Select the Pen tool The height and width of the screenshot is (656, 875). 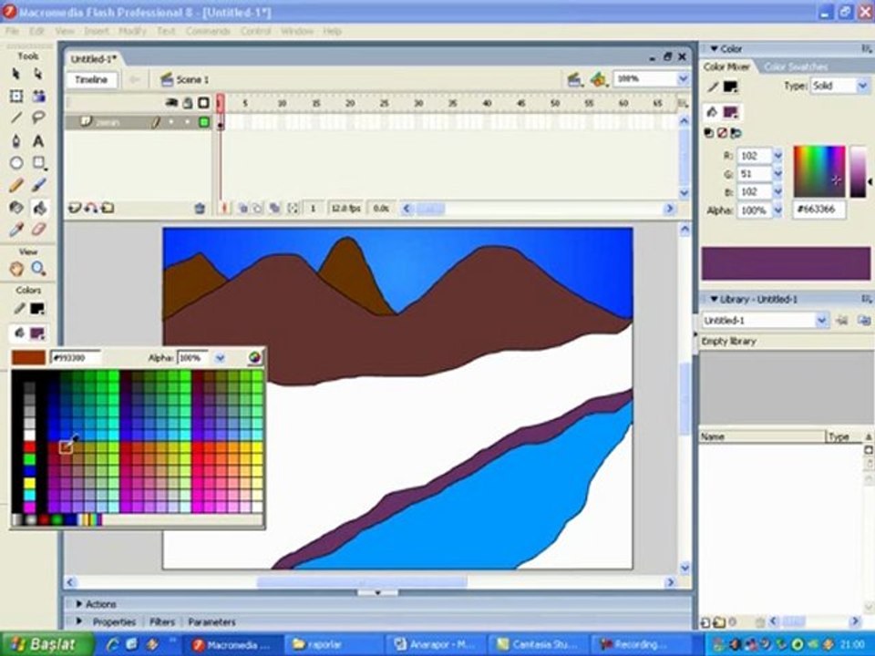(x=16, y=140)
